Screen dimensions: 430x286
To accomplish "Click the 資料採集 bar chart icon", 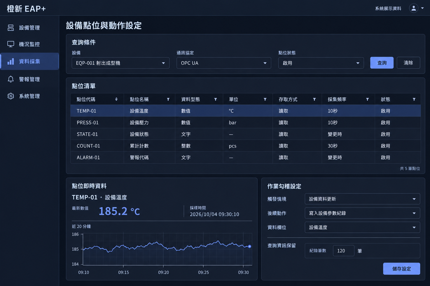I will point(11,61).
